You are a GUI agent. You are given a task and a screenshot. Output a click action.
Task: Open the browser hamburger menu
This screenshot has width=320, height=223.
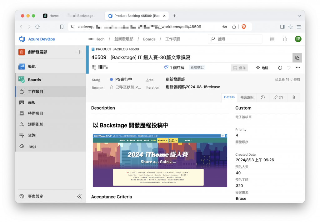click(x=299, y=27)
